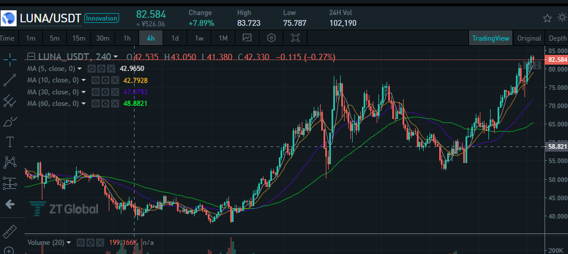Add LUNA/USDT to favorites star

point(547,18)
